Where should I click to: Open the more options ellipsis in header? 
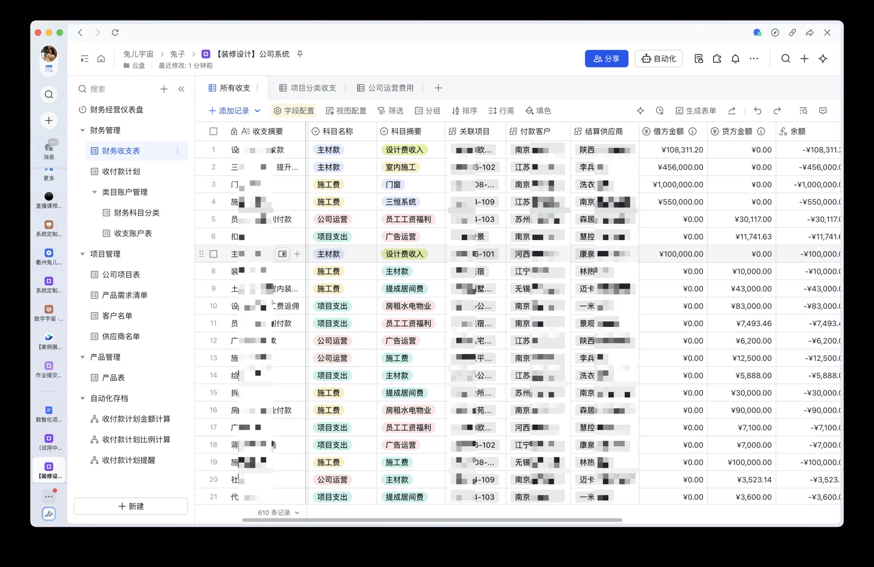754,59
